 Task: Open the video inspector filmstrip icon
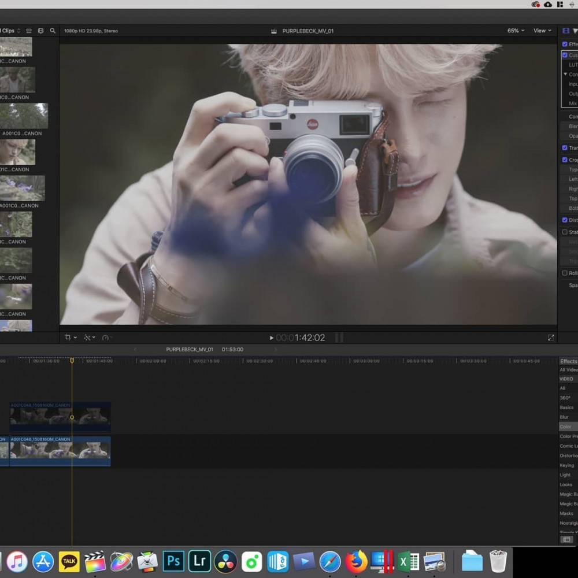point(566,31)
